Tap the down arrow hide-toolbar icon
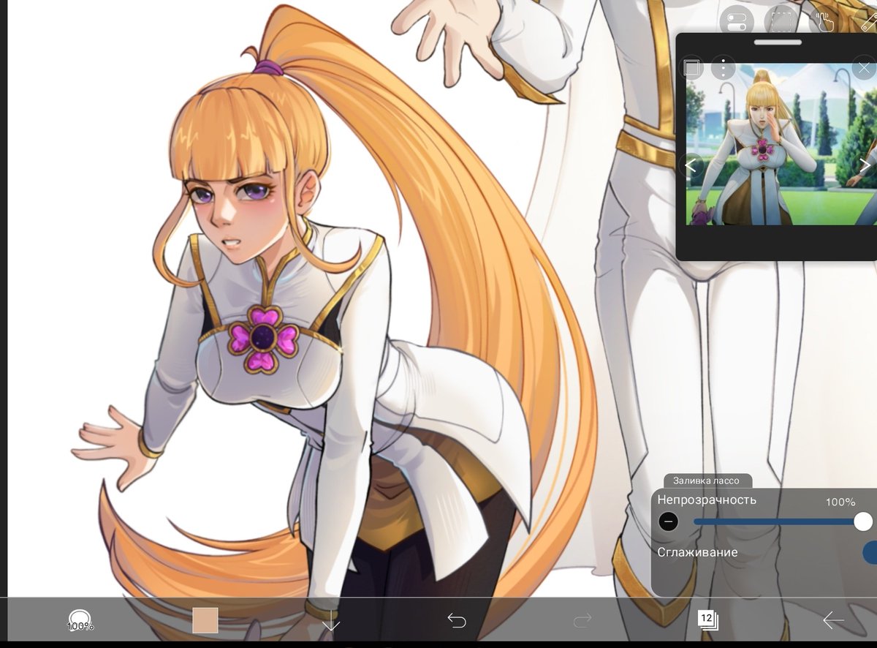The image size is (877, 648). [x=331, y=622]
